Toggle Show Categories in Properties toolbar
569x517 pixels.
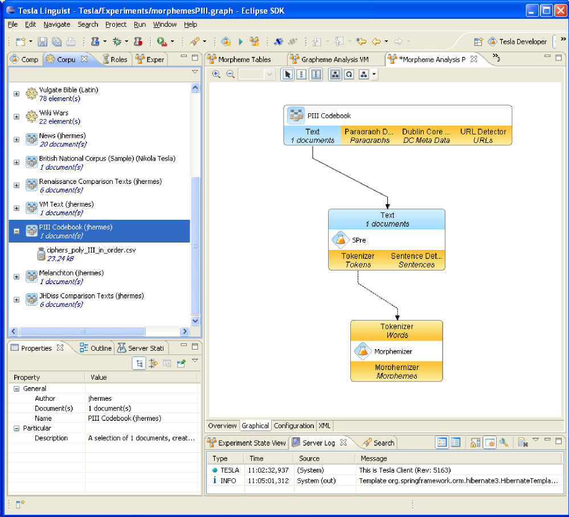[138, 363]
